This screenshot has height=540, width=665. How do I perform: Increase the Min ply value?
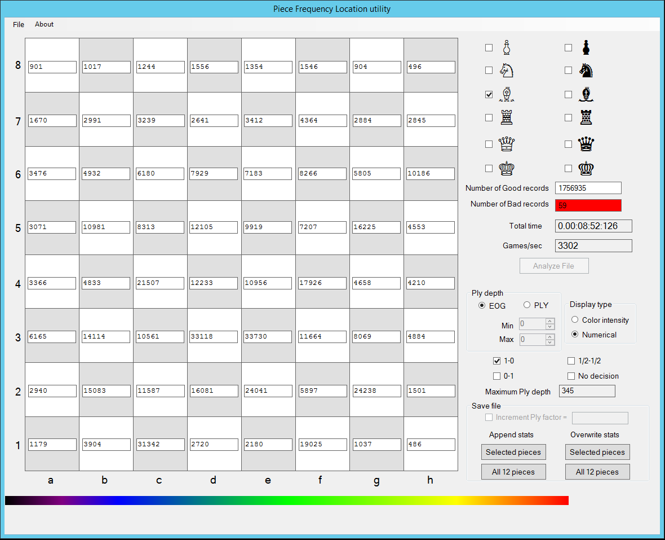click(550, 322)
